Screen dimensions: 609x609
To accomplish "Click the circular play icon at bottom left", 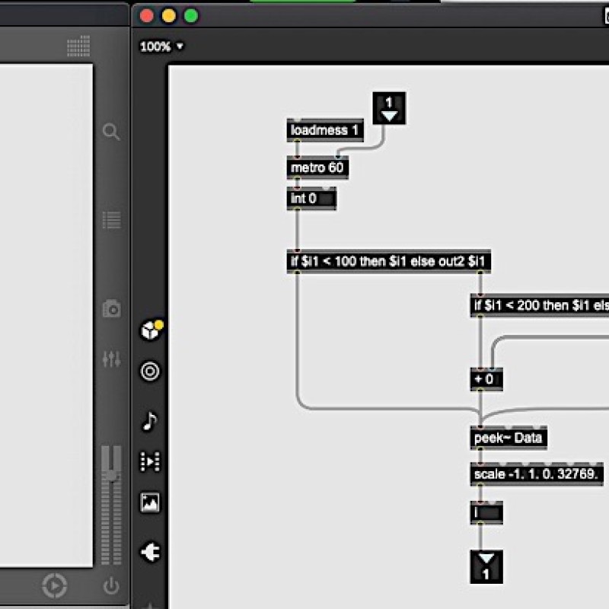I will (55, 585).
